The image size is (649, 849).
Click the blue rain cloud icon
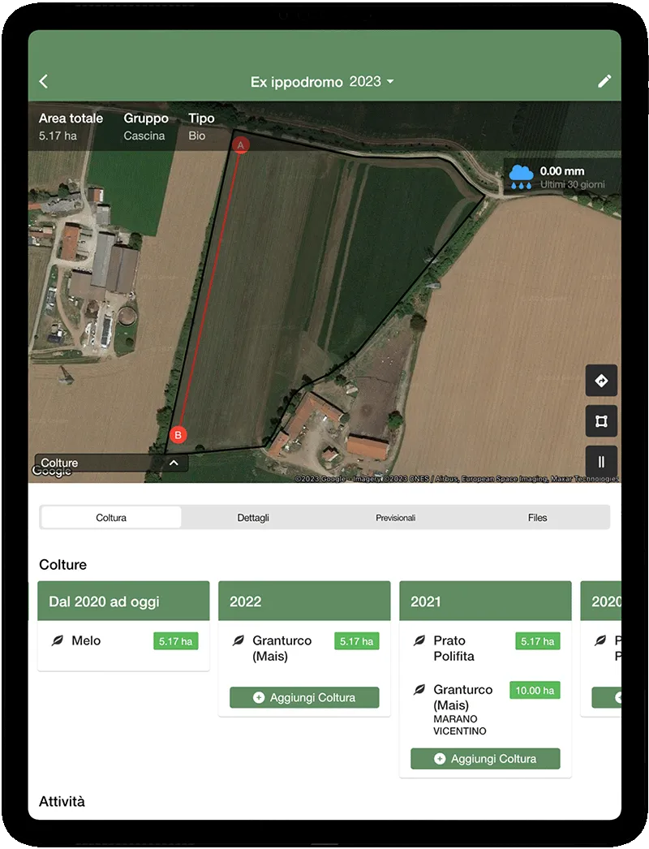coord(522,177)
